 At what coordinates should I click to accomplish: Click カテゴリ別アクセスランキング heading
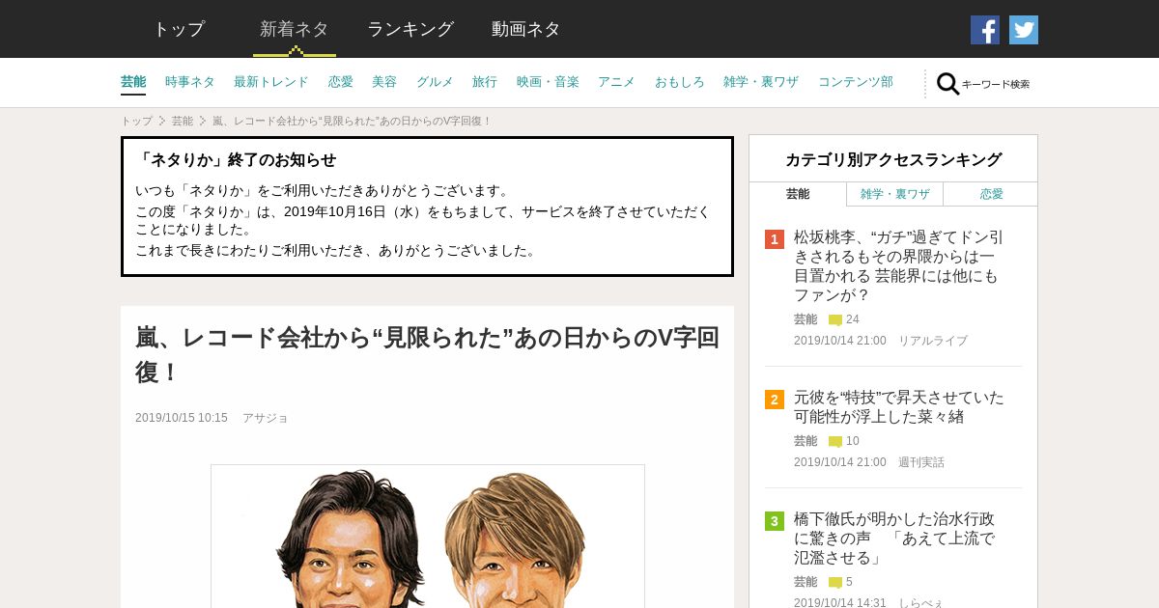tap(893, 159)
